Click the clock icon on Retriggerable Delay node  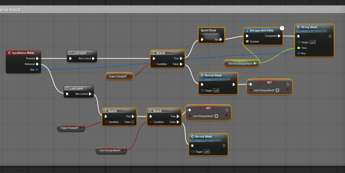point(282,28)
